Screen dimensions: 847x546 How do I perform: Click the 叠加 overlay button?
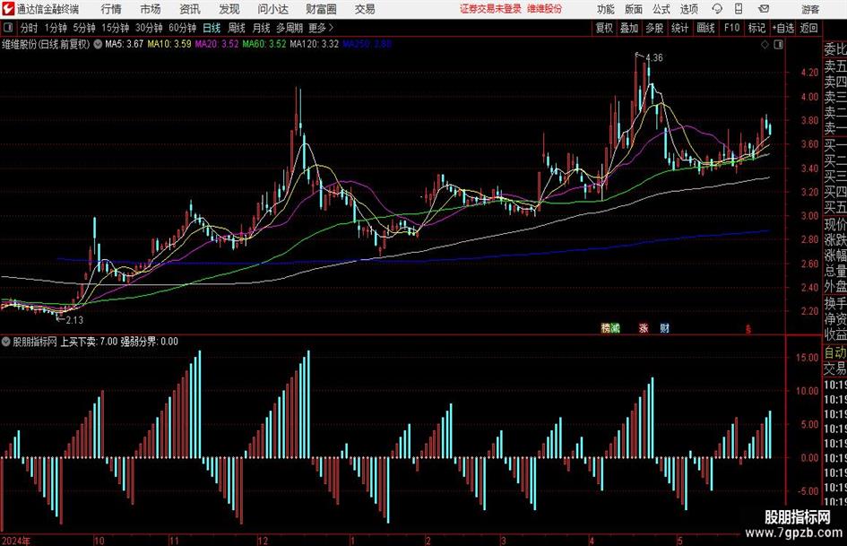pos(629,28)
